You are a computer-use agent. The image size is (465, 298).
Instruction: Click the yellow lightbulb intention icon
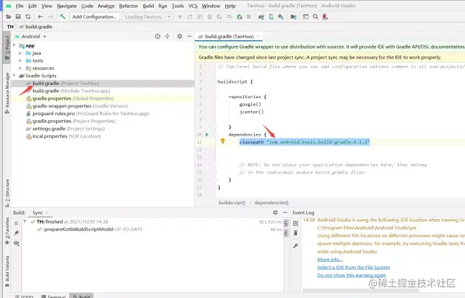pos(223,141)
